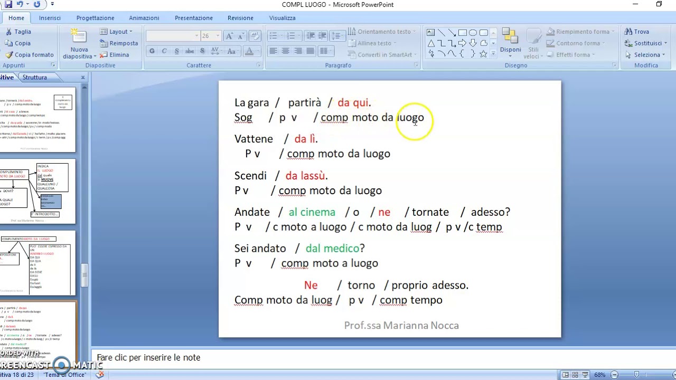
Task: Open the Layout dropdown
Action: click(x=116, y=32)
